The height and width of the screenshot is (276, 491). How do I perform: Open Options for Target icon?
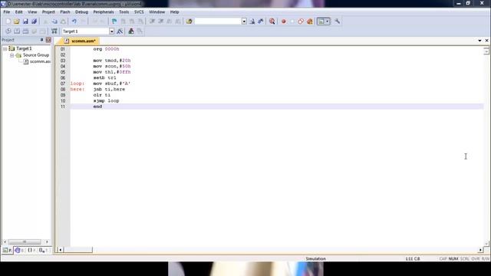(120, 31)
